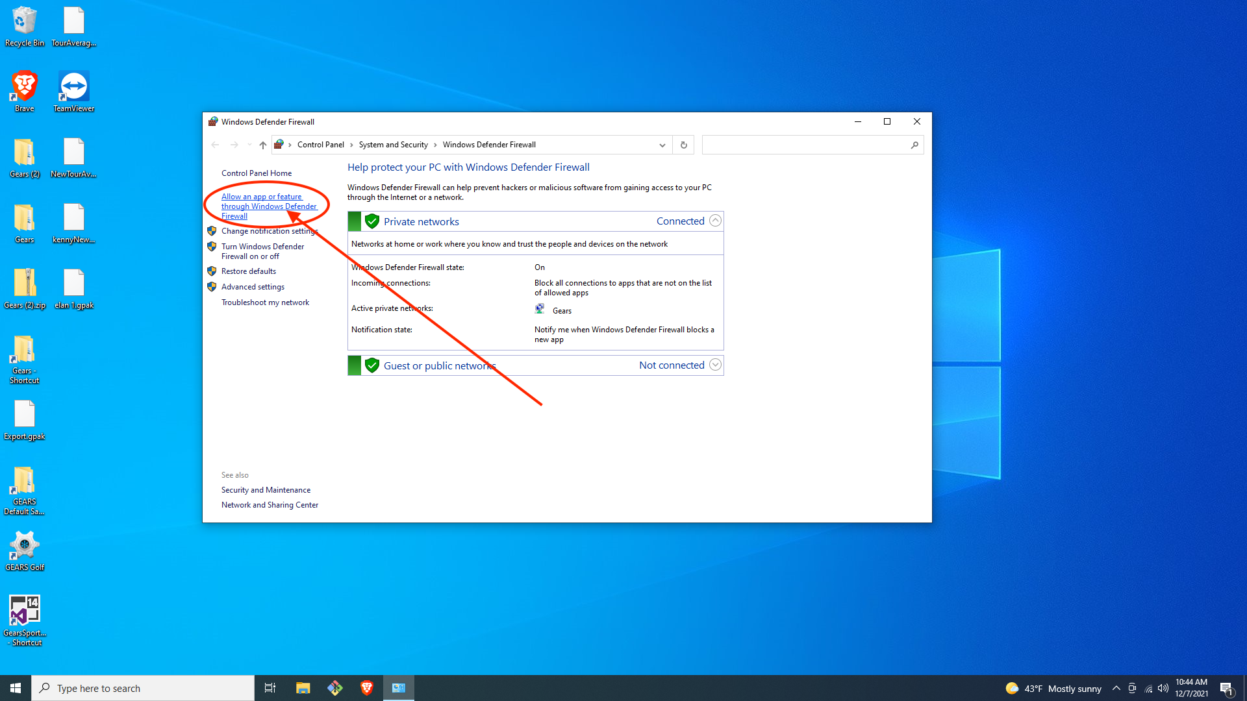This screenshot has width=1247, height=701.
Task: Click the Task View taskbar icon
Action: (x=270, y=688)
